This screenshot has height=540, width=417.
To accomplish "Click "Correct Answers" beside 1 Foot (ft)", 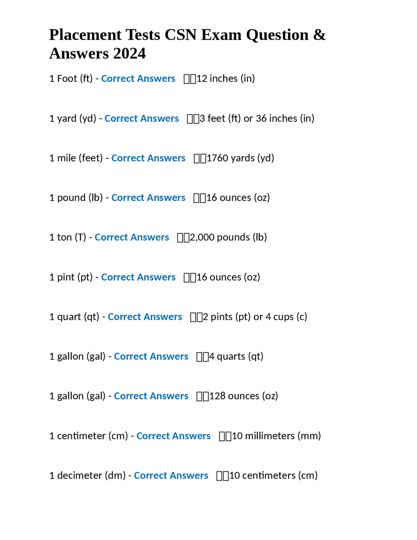I will [138, 79].
